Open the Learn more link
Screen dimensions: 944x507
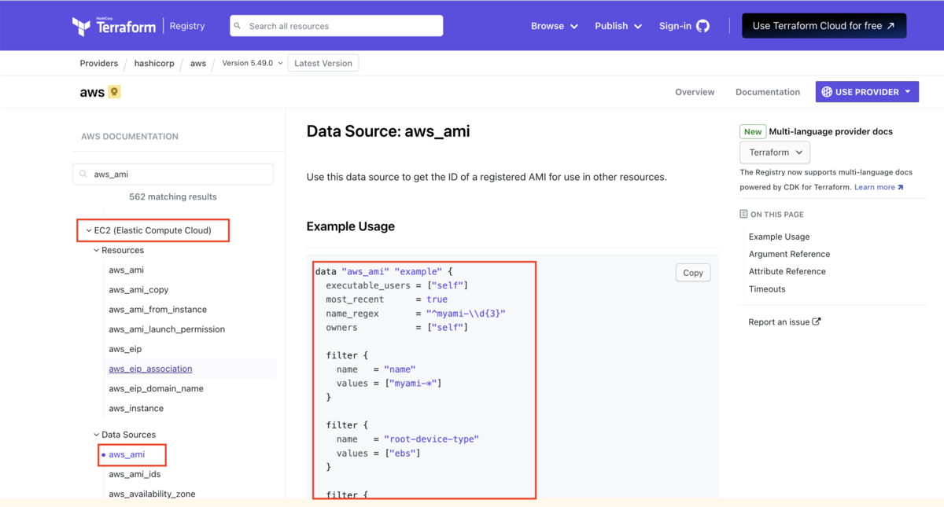tap(879, 187)
